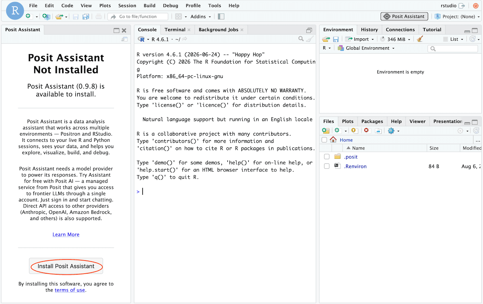Click the Rename file icon in Files
This screenshot has height=304, width=483.
click(x=378, y=131)
